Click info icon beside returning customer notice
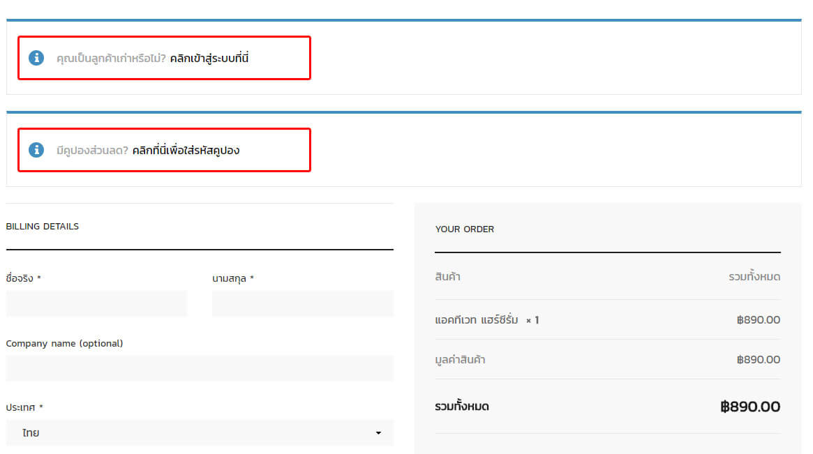 click(x=36, y=58)
